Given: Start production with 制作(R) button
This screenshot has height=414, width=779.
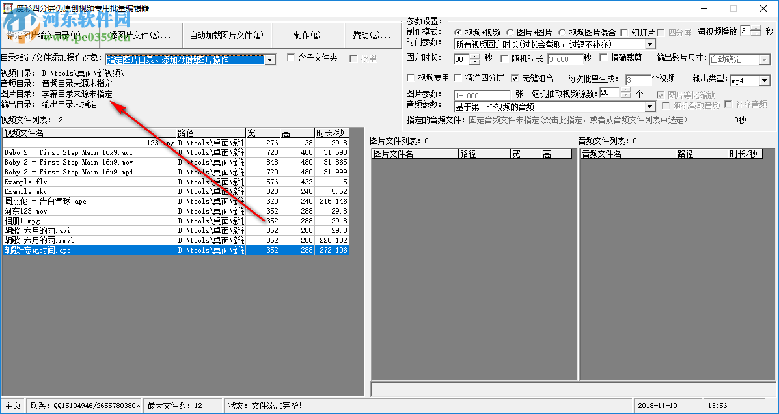Looking at the screenshot, I should click(308, 35).
